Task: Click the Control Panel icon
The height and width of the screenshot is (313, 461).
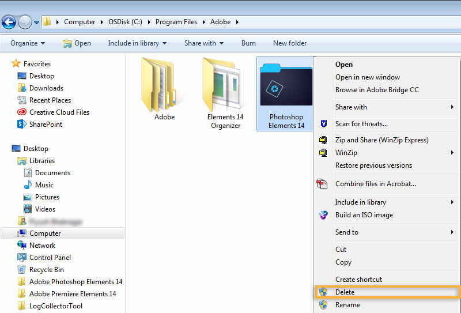Action: pos(22,258)
